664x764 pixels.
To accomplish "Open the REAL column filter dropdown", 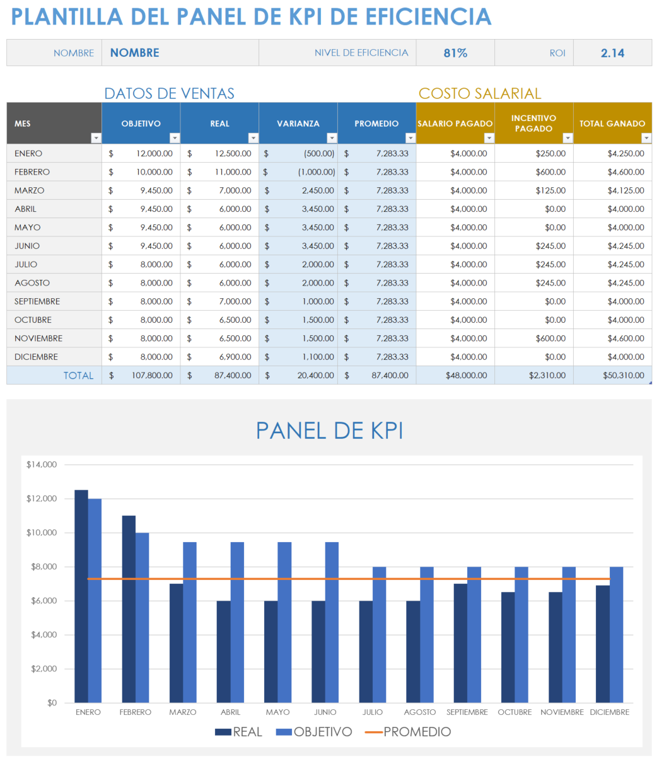I will click(253, 137).
